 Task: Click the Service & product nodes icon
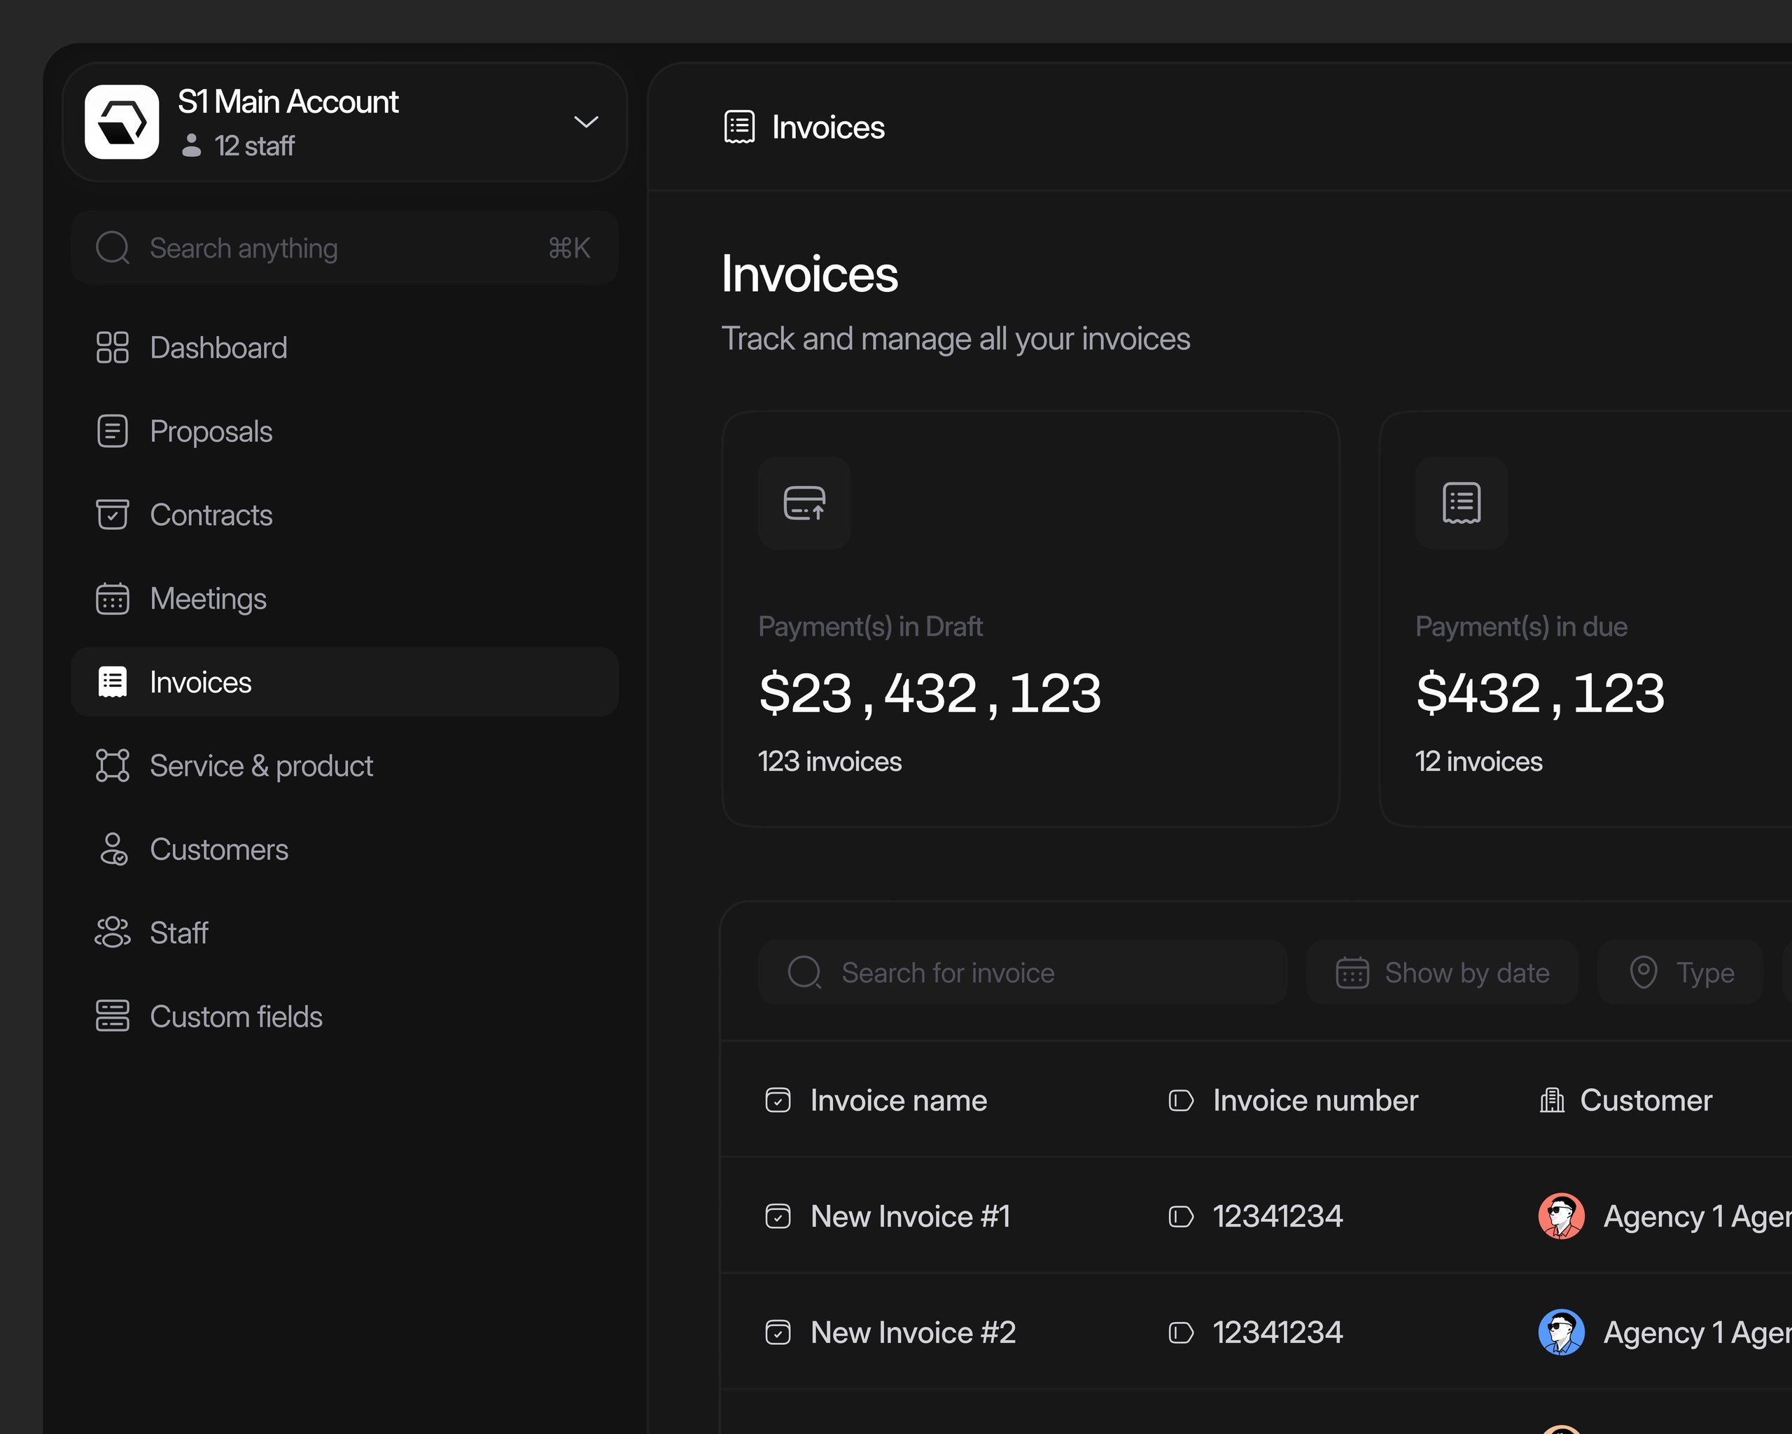pos(112,765)
